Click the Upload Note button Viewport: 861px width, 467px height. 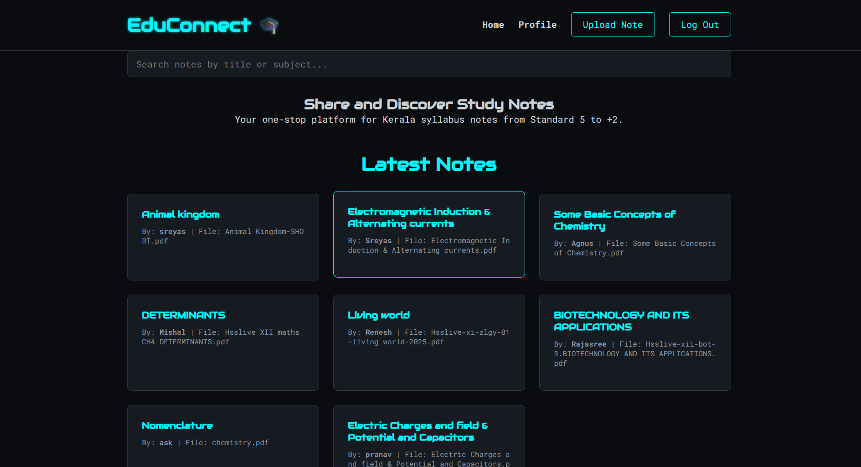pos(613,25)
